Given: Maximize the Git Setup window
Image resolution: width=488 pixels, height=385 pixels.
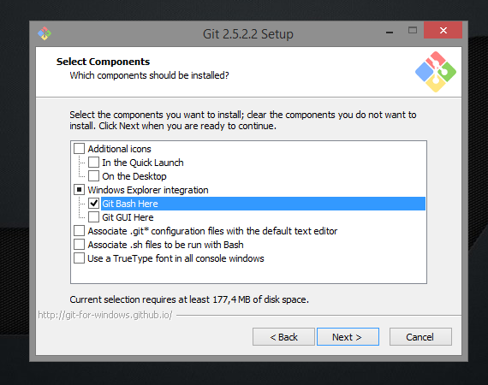Looking at the screenshot, I should pos(413,30).
